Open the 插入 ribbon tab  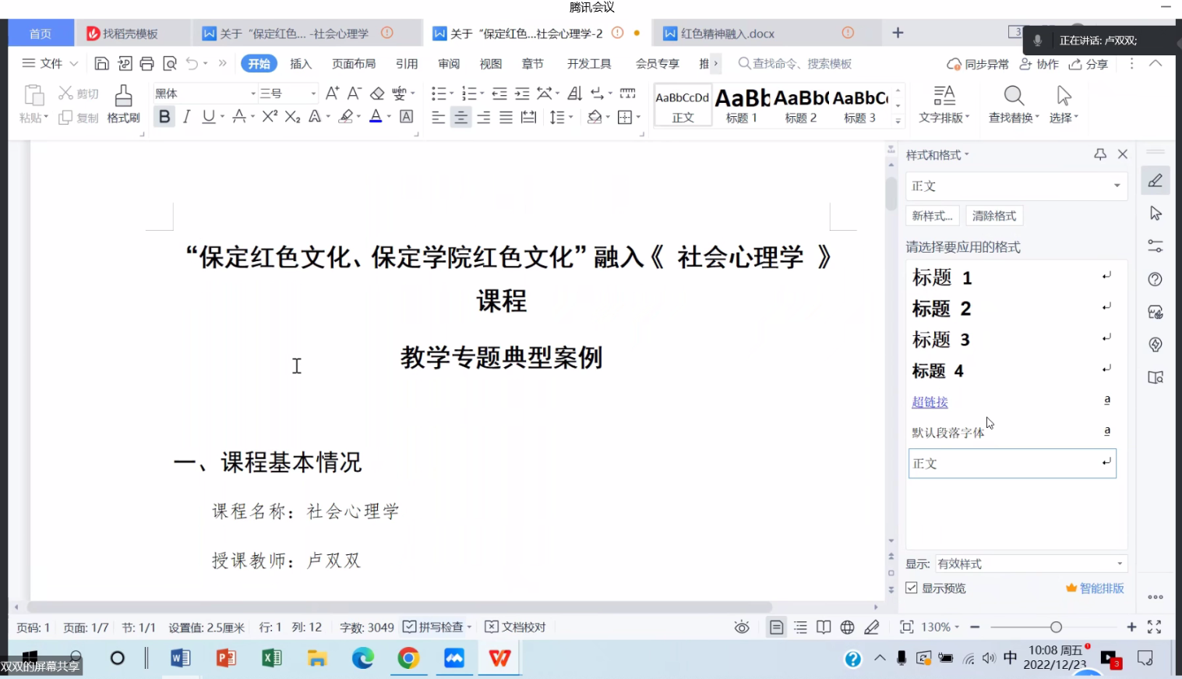click(x=301, y=64)
